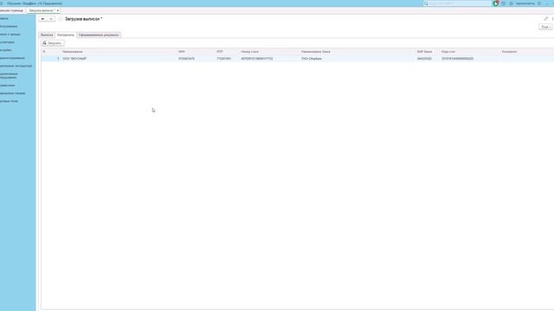Select the 'Контрагенты' tab

tap(66, 35)
